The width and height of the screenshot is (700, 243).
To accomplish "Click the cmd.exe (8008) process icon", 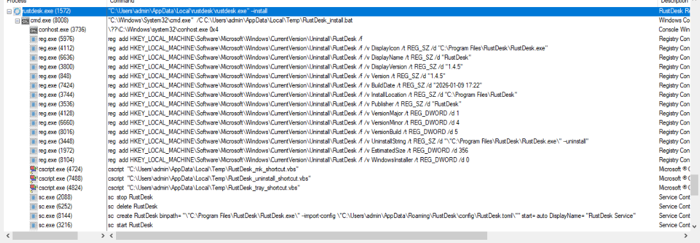I will click(x=25, y=21).
